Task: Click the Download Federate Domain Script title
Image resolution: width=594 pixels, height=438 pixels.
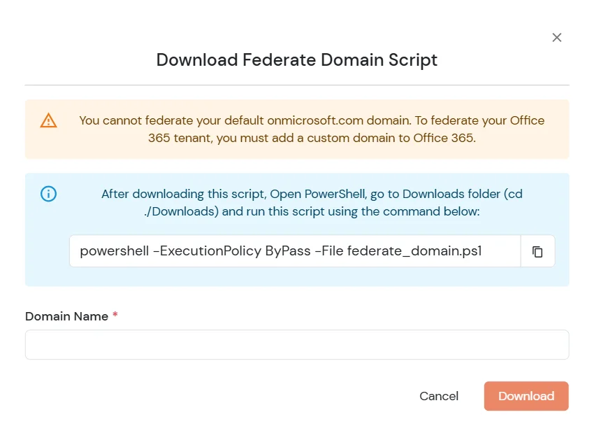Action: pos(296,60)
